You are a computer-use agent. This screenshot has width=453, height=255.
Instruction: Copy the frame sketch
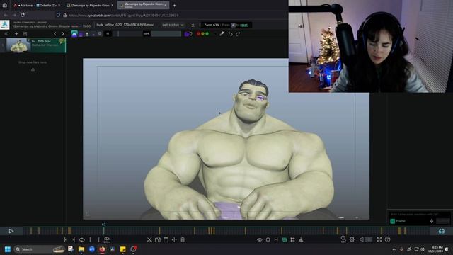coord(158,239)
